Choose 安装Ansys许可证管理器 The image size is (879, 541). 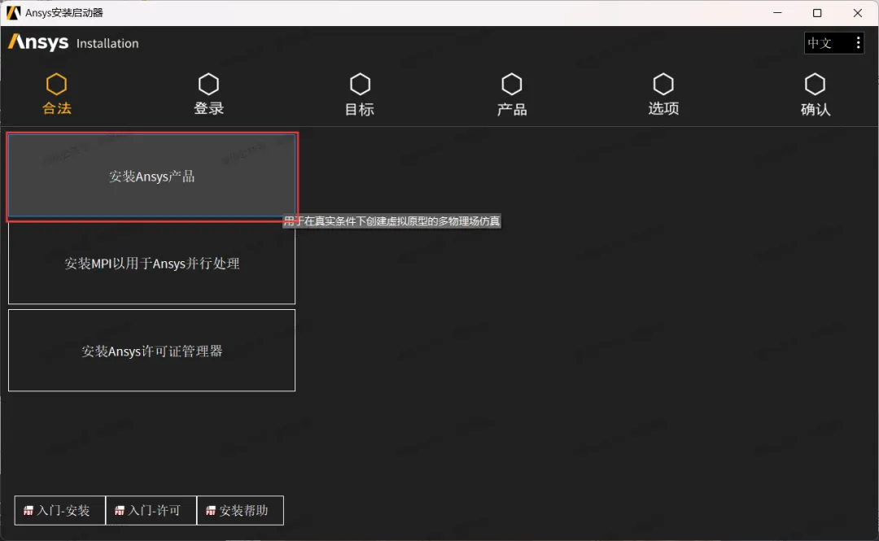tap(152, 351)
